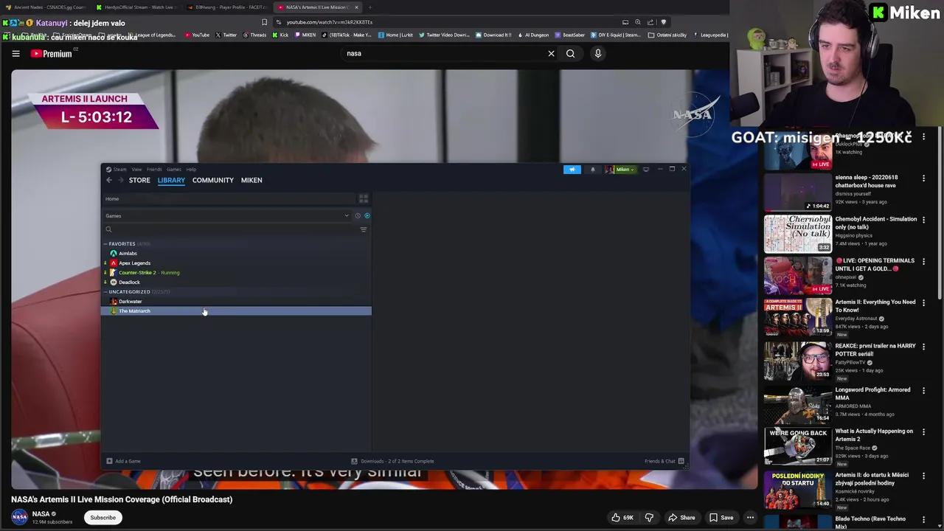
Task: Select Counter-Strike 2 in the Steam library
Action: tap(236, 273)
